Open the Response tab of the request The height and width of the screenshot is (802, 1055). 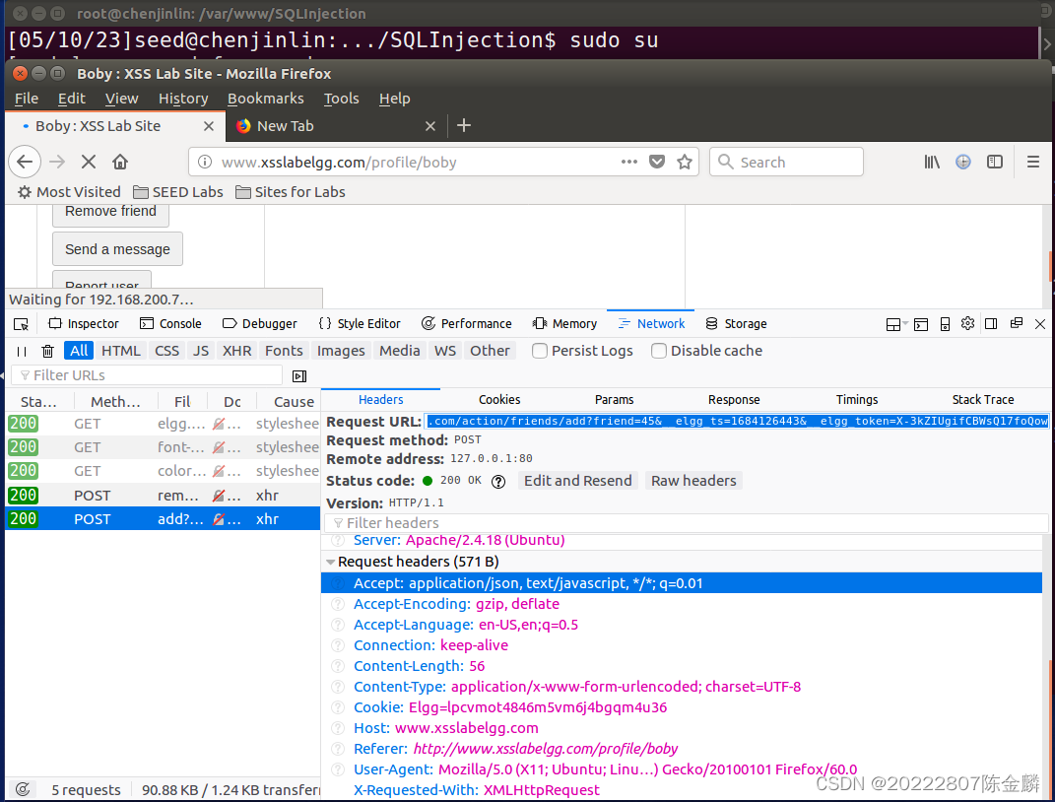pyautogui.click(x=734, y=400)
